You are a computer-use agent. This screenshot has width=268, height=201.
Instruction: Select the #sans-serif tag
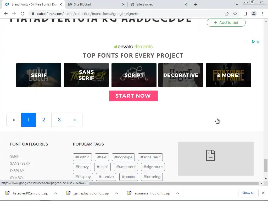tap(150, 157)
